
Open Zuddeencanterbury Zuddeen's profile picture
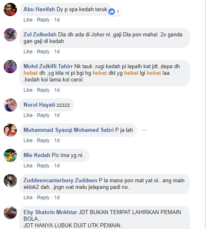coord(10,181)
